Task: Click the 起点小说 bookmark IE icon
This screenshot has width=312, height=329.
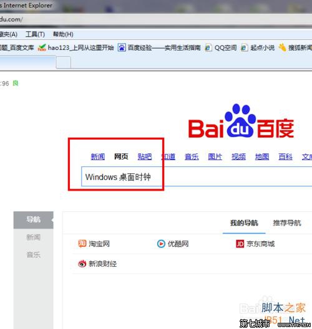Action: (x=244, y=48)
